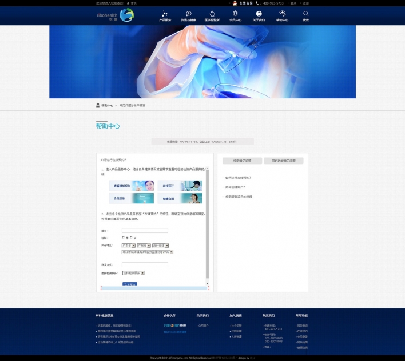Viewport: 405px width, 361px height.
Task: Click the 搜索 magnifier icon
Action: tap(305, 14)
